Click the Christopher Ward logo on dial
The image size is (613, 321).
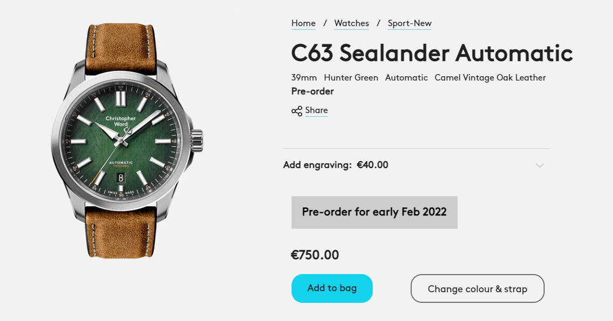(121, 121)
